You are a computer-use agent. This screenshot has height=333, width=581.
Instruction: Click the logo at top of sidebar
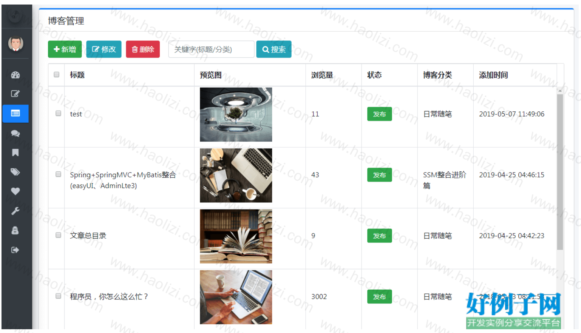pyautogui.click(x=15, y=15)
